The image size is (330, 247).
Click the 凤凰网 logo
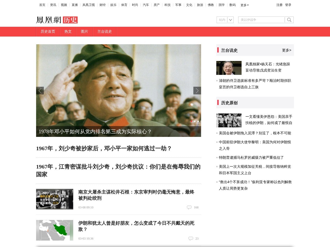pyautogui.click(x=48, y=20)
